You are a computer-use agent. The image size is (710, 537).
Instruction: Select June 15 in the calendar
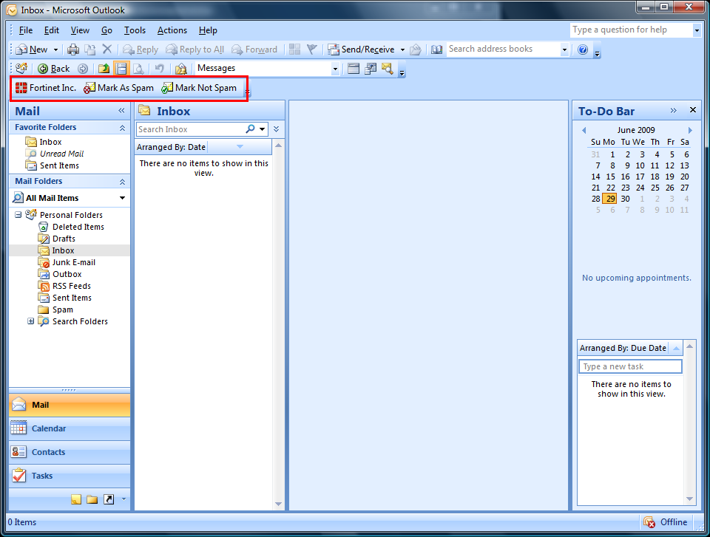point(610,177)
